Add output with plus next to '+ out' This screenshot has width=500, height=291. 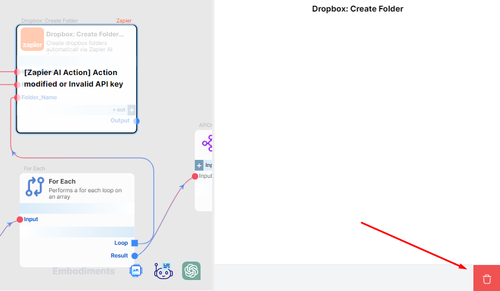(132, 110)
